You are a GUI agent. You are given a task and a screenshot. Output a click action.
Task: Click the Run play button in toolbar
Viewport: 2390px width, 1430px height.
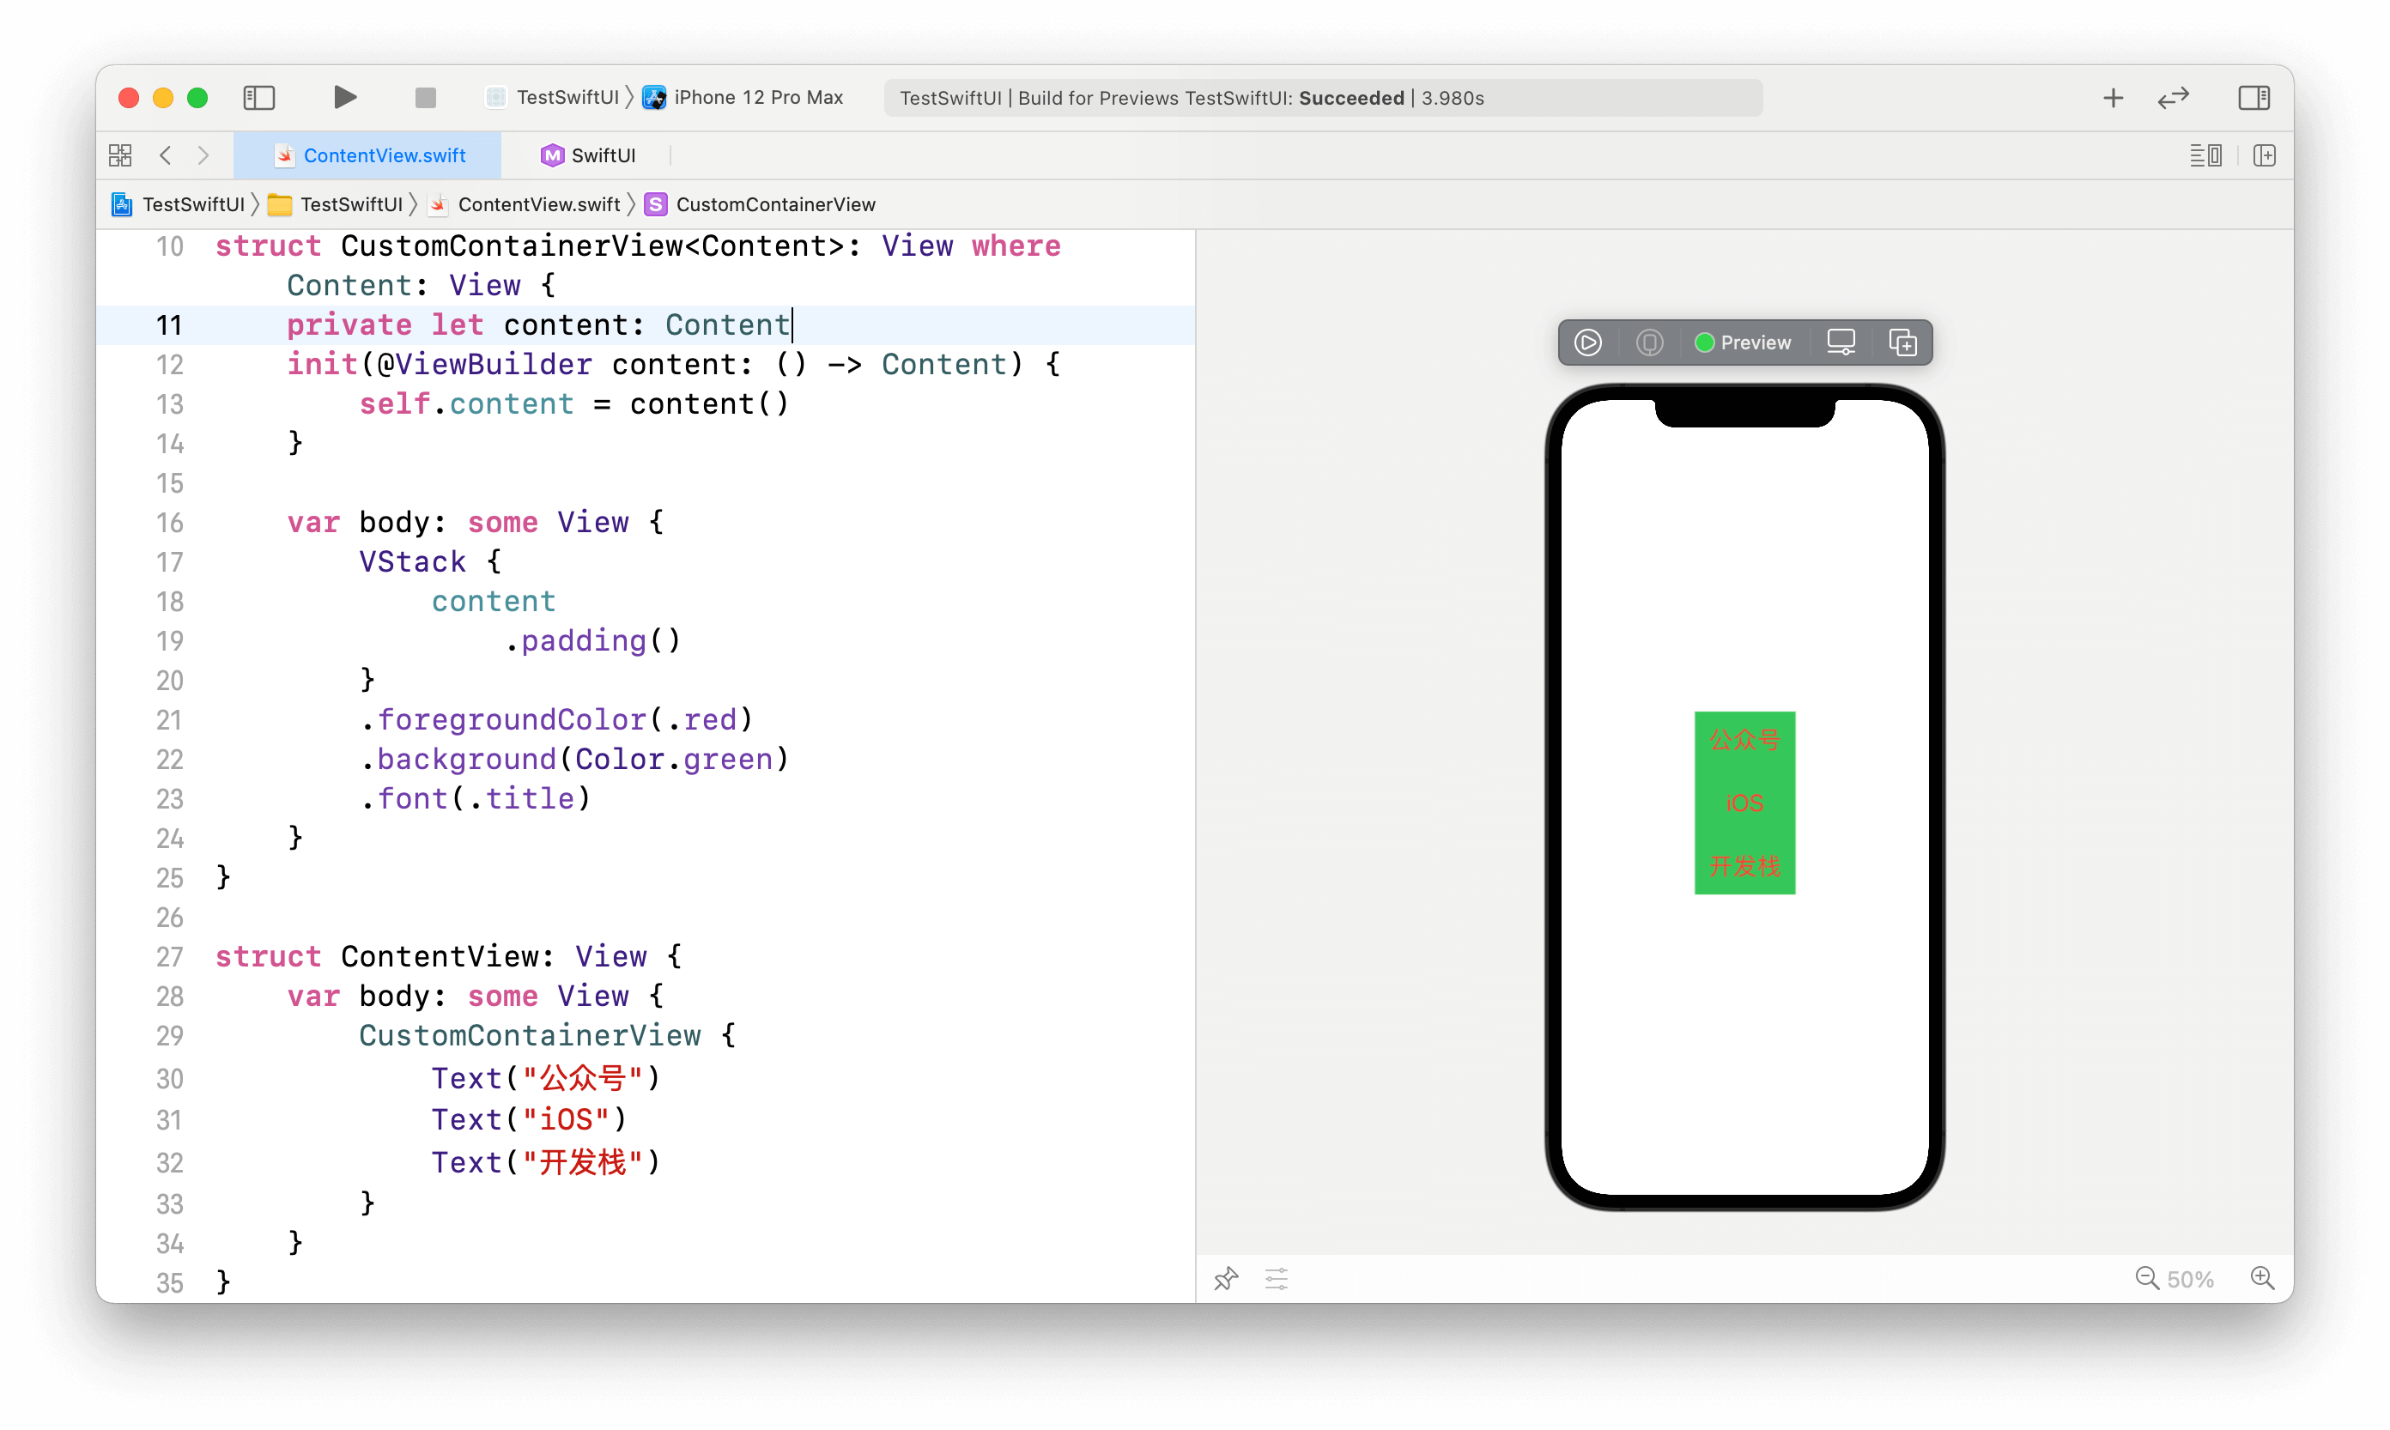tap(345, 97)
